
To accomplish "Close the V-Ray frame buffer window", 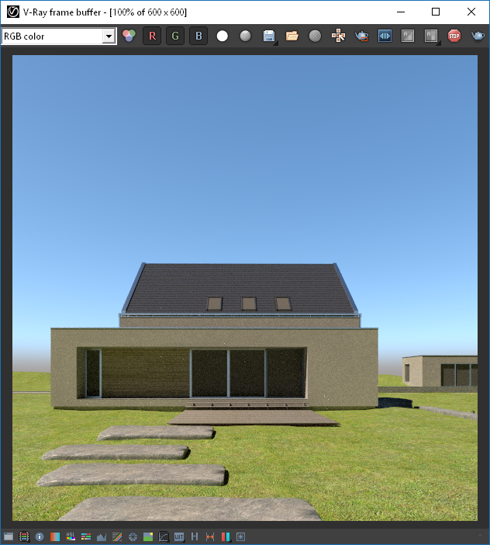I will coord(471,12).
